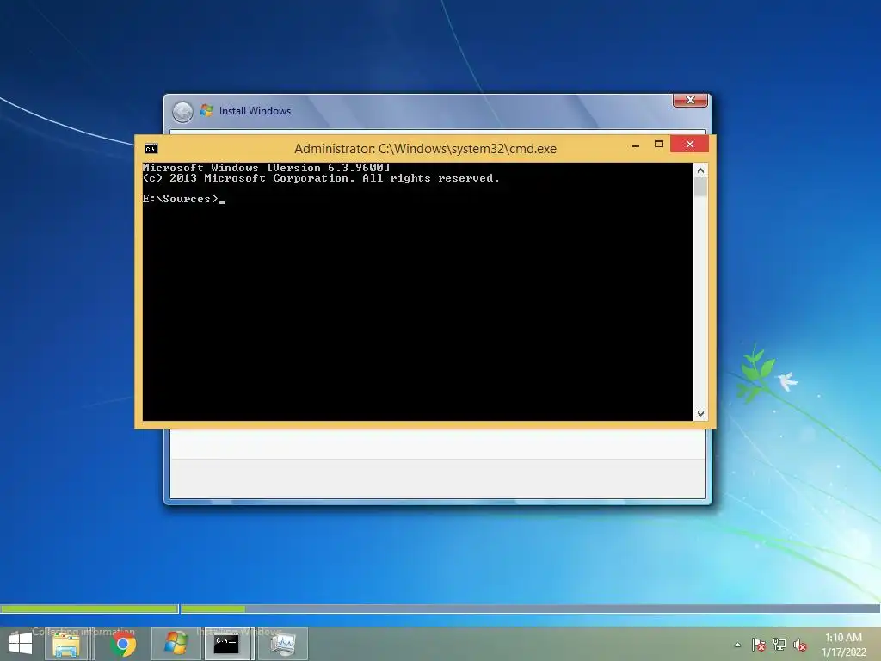Click the Install Windows back arrow

(x=182, y=111)
